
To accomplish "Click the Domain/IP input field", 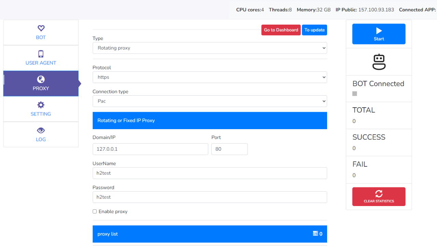I will 150,149.
